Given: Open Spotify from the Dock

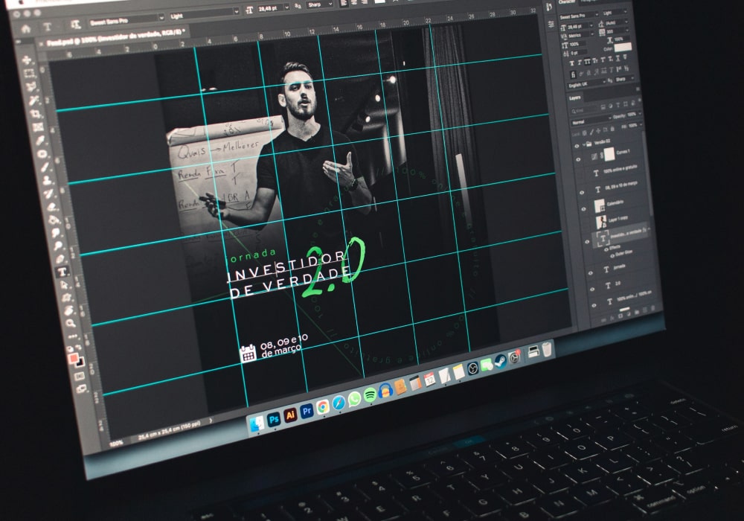Looking at the screenshot, I should [370, 394].
